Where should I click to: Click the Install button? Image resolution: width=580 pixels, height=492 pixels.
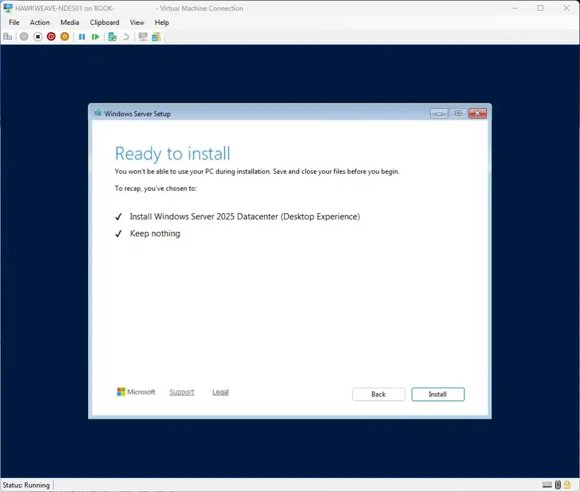[x=438, y=394]
